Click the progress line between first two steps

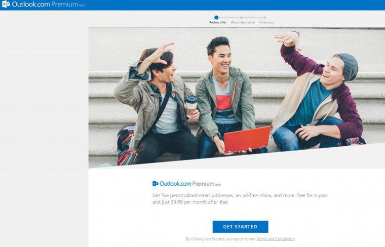pyautogui.click(x=229, y=17)
